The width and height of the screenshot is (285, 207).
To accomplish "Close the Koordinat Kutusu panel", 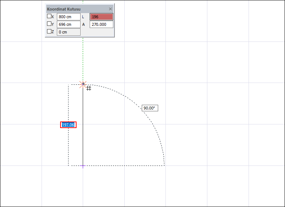I will 110,9.
